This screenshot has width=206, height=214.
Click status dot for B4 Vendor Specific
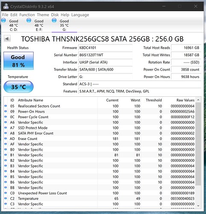6,171
